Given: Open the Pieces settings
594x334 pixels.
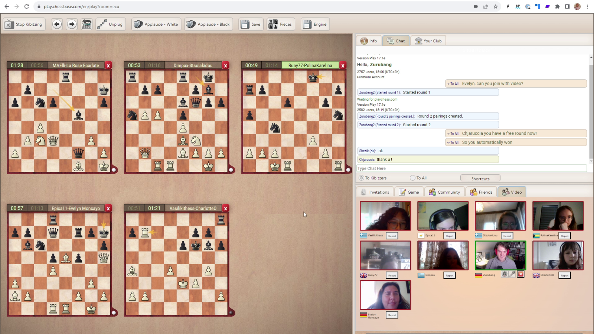Looking at the screenshot, I should click(281, 24).
